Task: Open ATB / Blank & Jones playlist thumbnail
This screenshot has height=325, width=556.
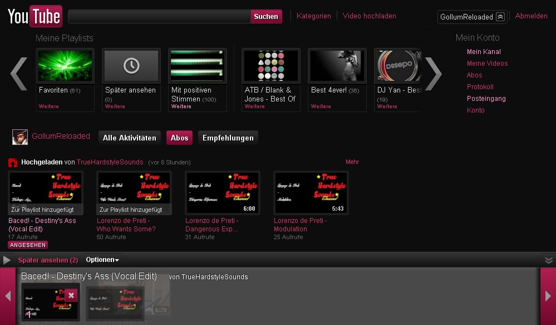Action: (x=271, y=66)
